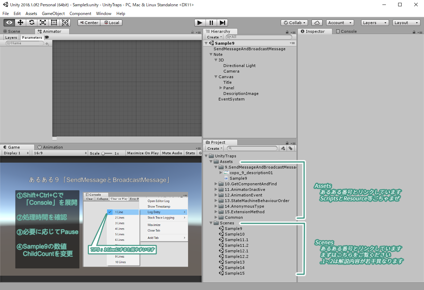Open the 16:9 aspect ratio dropdown
Viewport: 424px width, 290px height.
click(x=60, y=153)
